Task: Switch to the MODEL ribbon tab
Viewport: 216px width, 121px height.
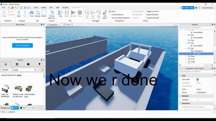Action: tap(44, 8)
